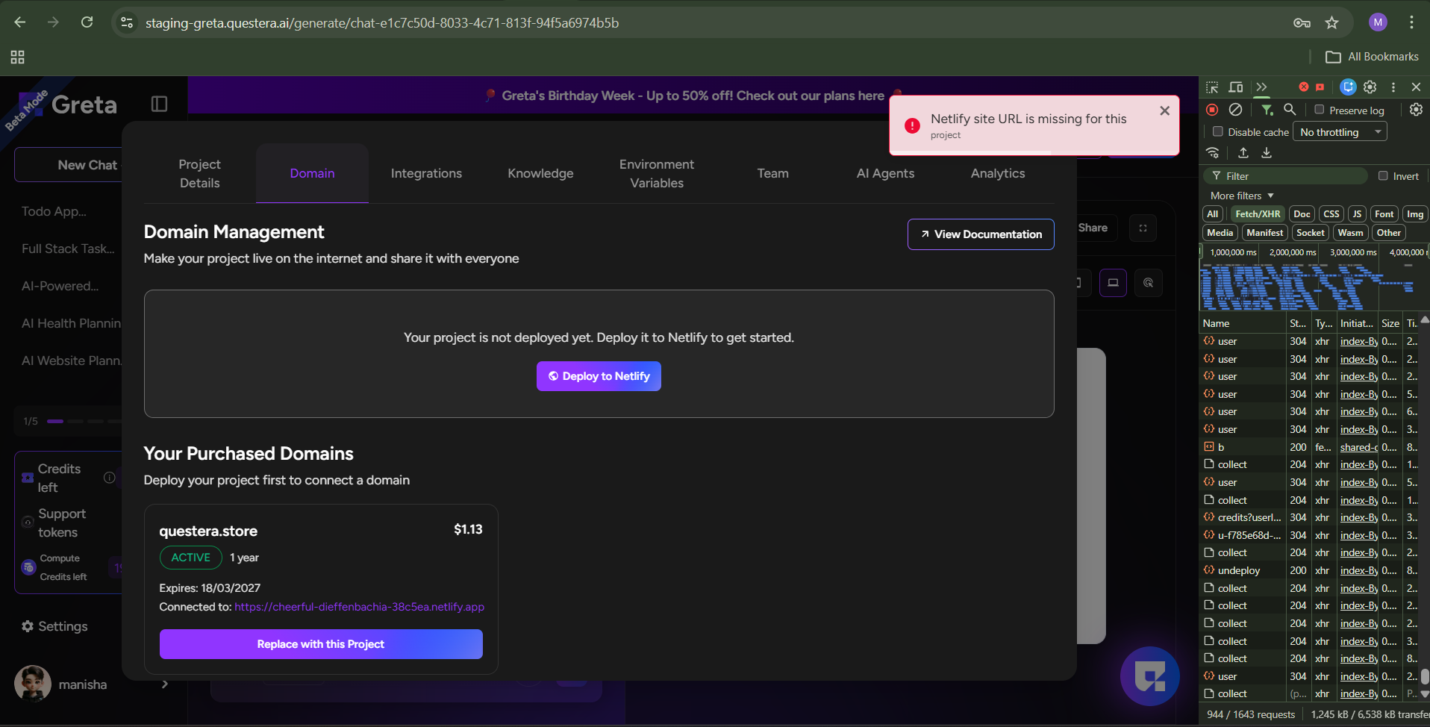Click the fullscreen expand icon beside Share
The width and height of the screenshot is (1430, 727).
[x=1143, y=228]
